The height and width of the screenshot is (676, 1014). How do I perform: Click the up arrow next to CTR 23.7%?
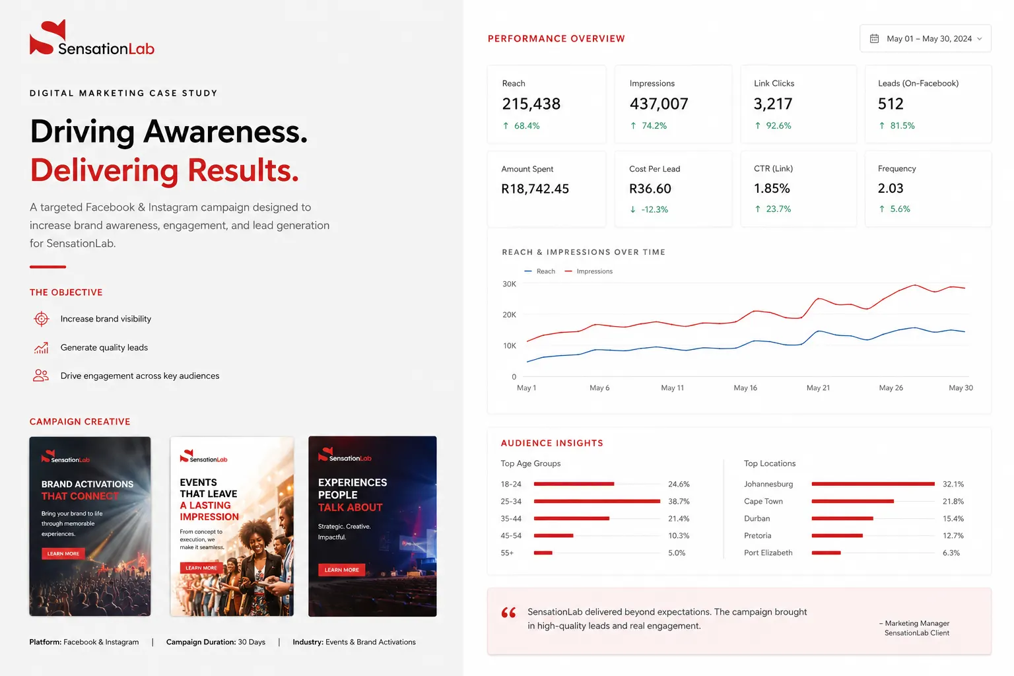757,209
